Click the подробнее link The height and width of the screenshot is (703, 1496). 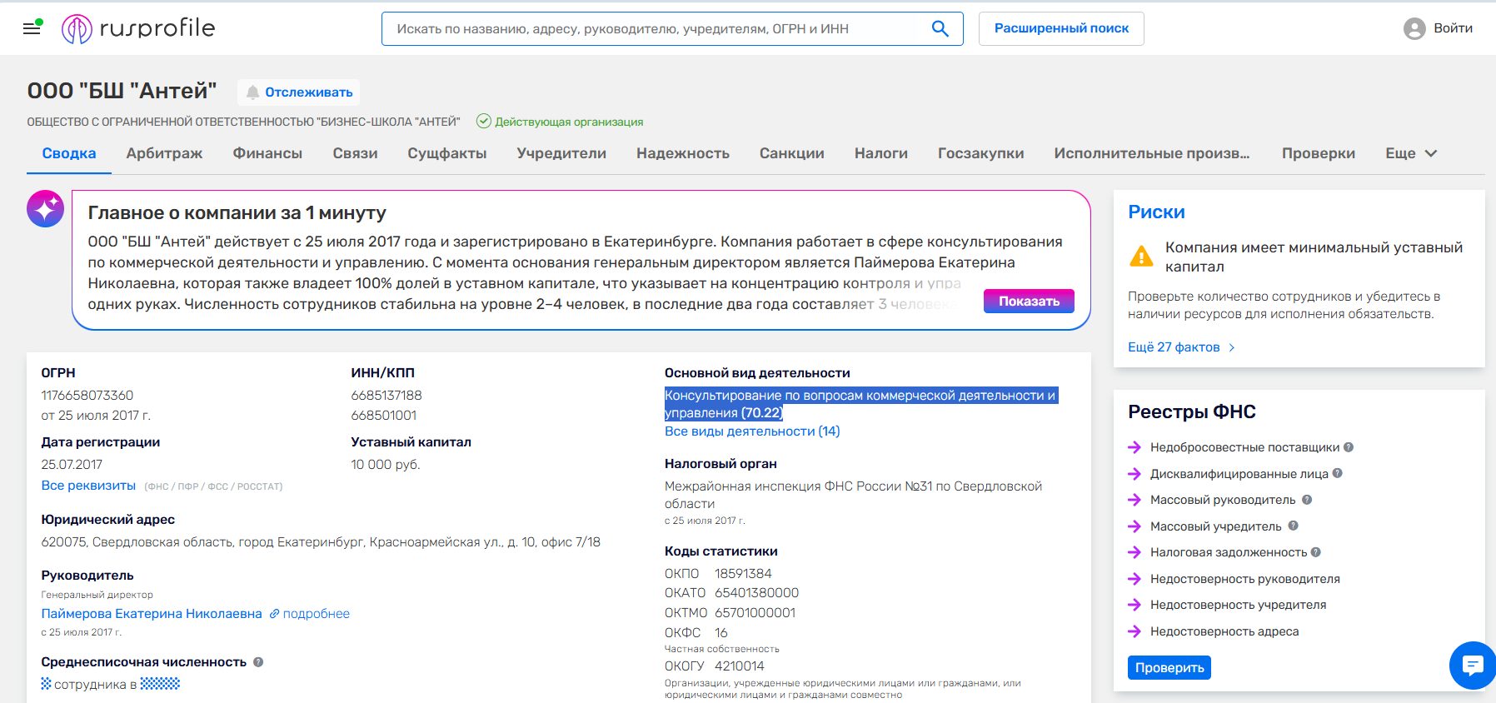[317, 614]
